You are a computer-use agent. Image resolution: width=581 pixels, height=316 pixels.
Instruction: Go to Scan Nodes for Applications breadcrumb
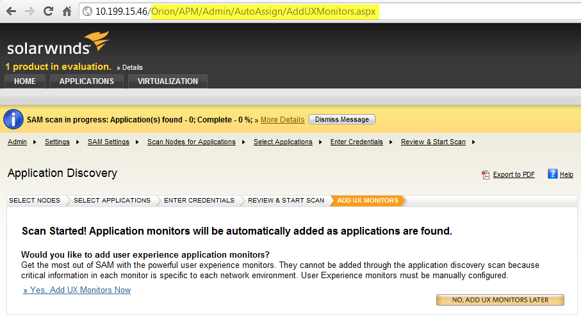[191, 142]
